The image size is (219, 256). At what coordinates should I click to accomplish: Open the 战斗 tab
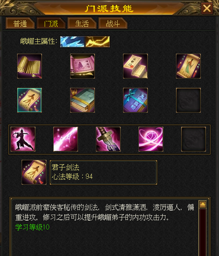[113, 23]
